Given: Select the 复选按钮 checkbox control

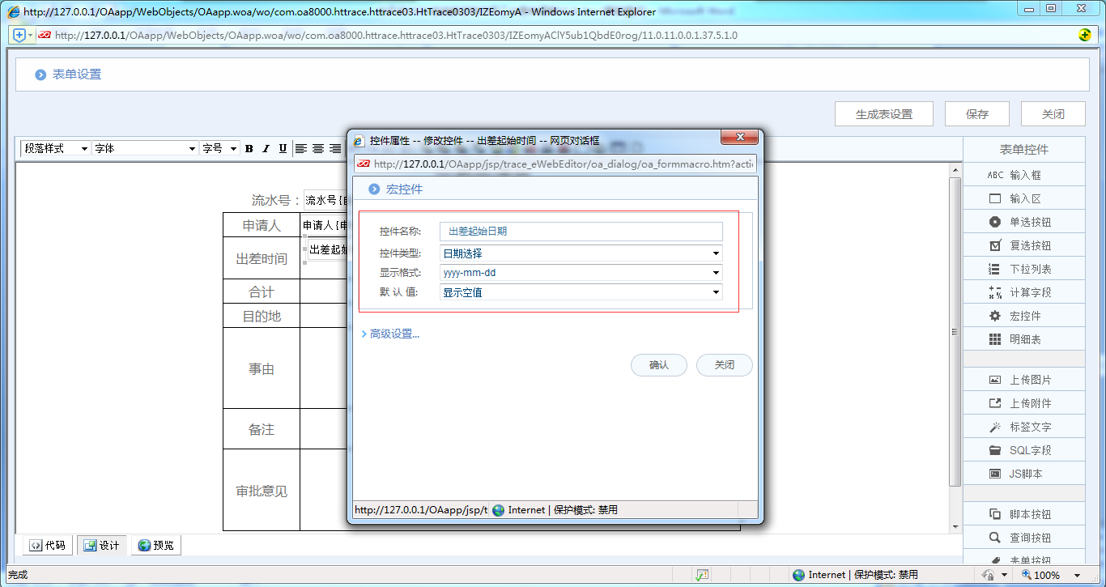Looking at the screenshot, I should tap(995, 245).
